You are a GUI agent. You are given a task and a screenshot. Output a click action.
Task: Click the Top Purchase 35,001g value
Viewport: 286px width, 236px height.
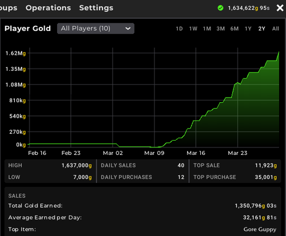pyautogui.click(x=266, y=177)
